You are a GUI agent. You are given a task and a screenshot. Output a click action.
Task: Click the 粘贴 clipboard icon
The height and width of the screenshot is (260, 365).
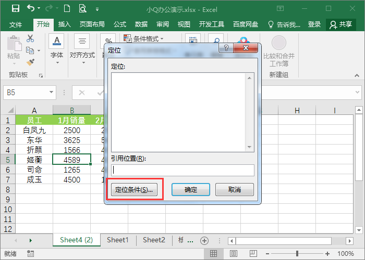click(14, 43)
